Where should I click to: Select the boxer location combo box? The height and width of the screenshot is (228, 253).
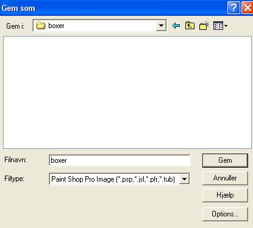click(x=99, y=26)
